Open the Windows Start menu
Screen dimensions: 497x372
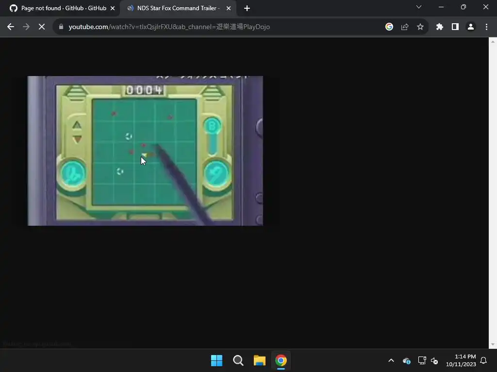coord(217,360)
